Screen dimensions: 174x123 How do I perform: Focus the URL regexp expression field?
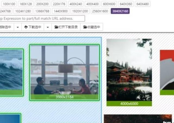(x=42, y=18)
